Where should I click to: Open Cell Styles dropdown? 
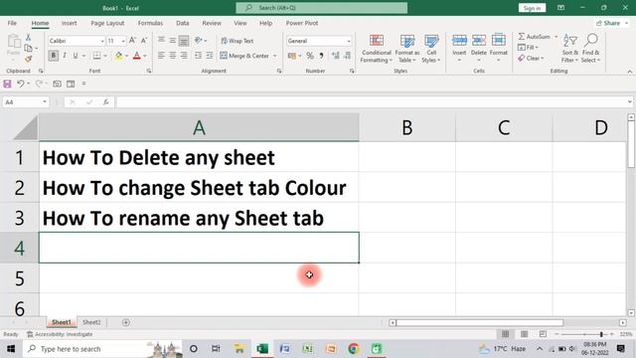click(431, 49)
